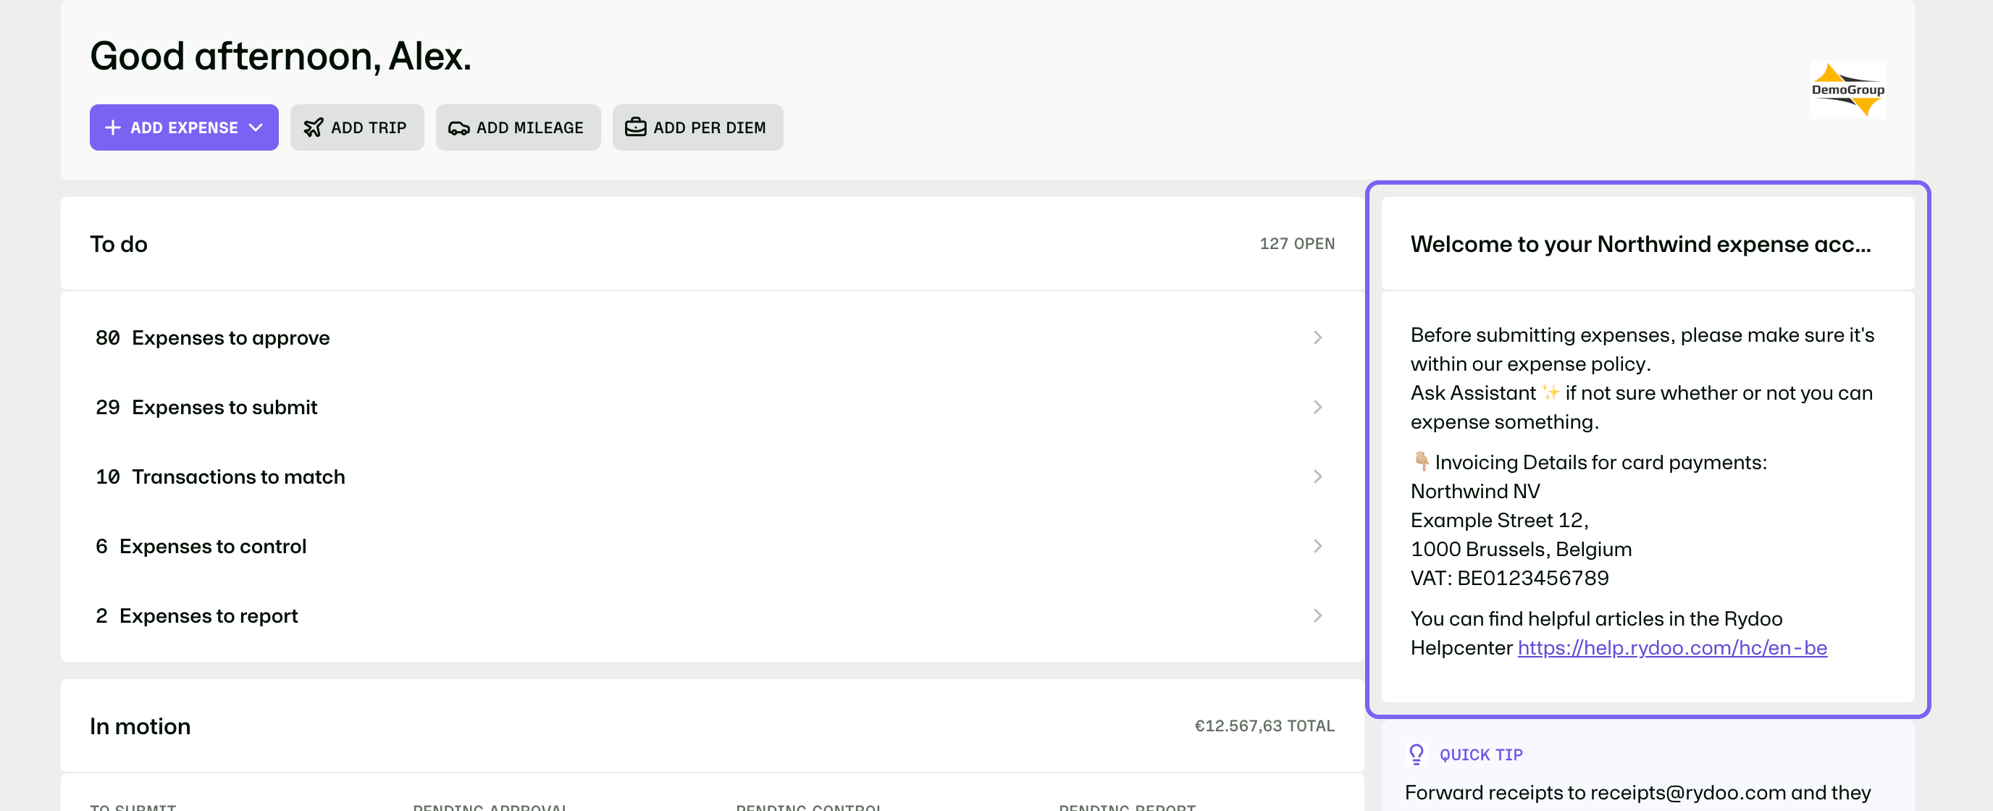Image resolution: width=1993 pixels, height=811 pixels.
Task: Click the 127 Open counter label
Action: click(1297, 244)
